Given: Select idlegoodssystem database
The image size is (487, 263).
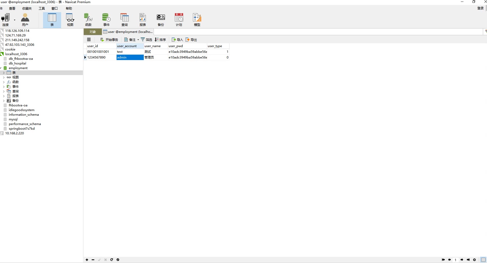Looking at the screenshot, I should [22, 110].
